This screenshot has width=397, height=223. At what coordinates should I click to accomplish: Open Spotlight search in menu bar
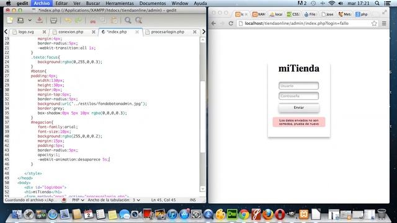point(377,3)
